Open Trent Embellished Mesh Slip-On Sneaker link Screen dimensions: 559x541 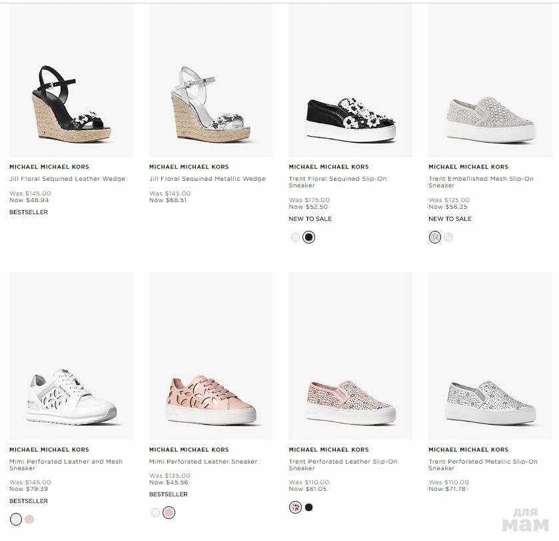pos(480,182)
